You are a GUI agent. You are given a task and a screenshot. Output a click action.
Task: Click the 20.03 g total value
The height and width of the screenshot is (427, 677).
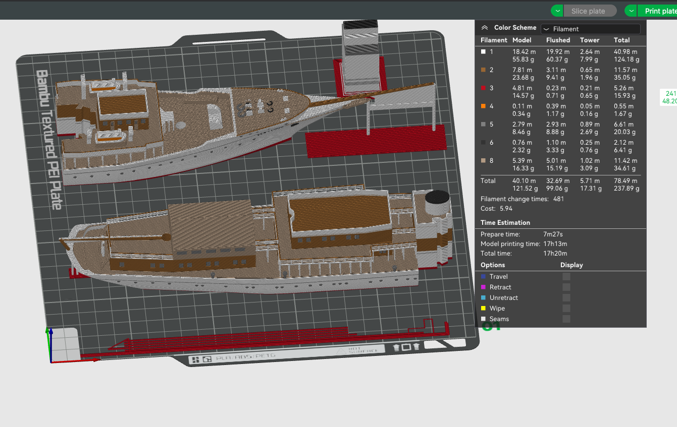[x=624, y=132]
